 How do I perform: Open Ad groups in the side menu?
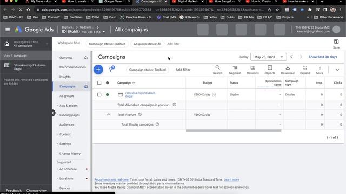66,96
